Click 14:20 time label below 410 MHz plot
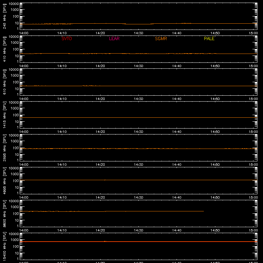 click(x=100, y=66)
